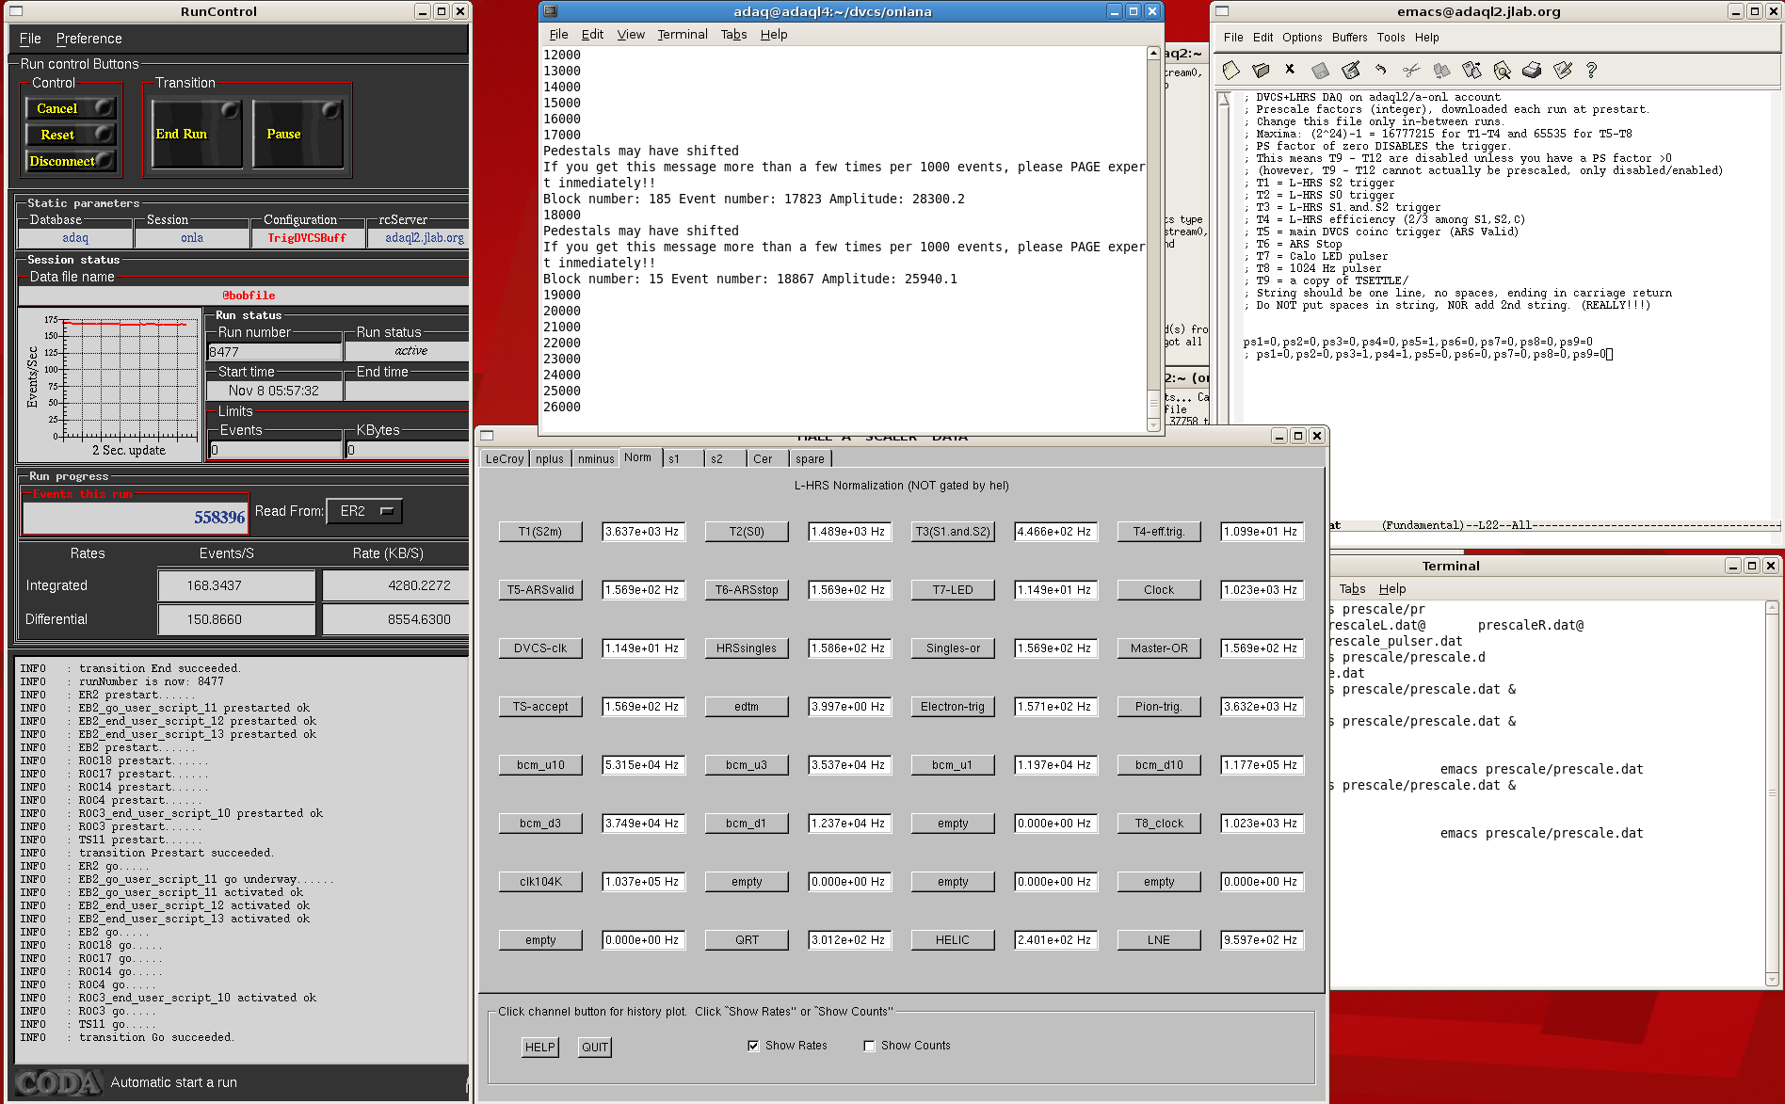Click the emacs open folder toolbar icon
This screenshot has width=1785, height=1104.
(1261, 70)
